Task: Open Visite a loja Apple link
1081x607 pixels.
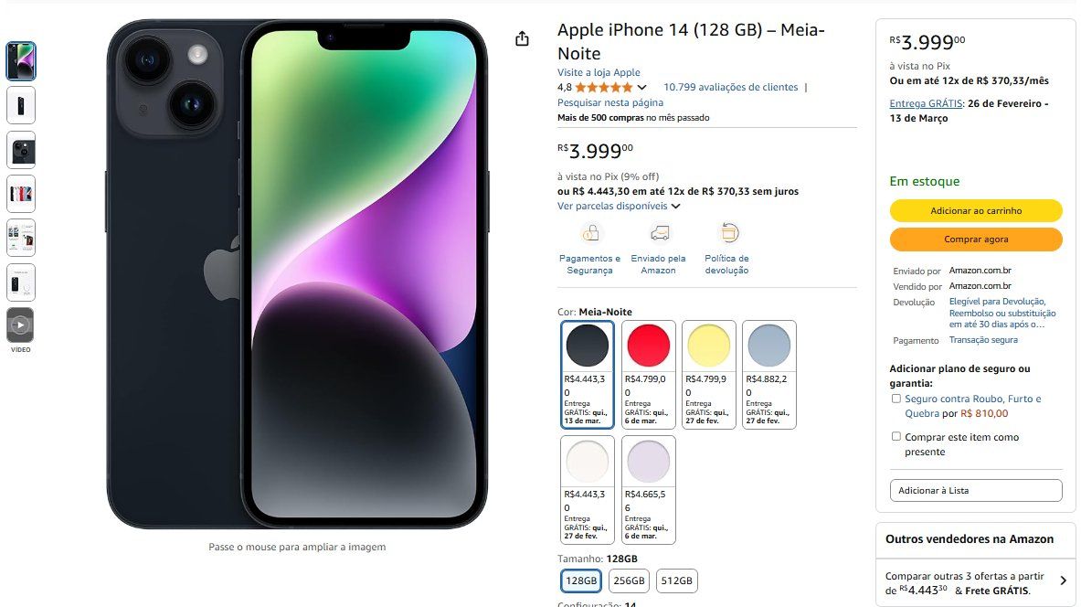Action: pos(599,72)
